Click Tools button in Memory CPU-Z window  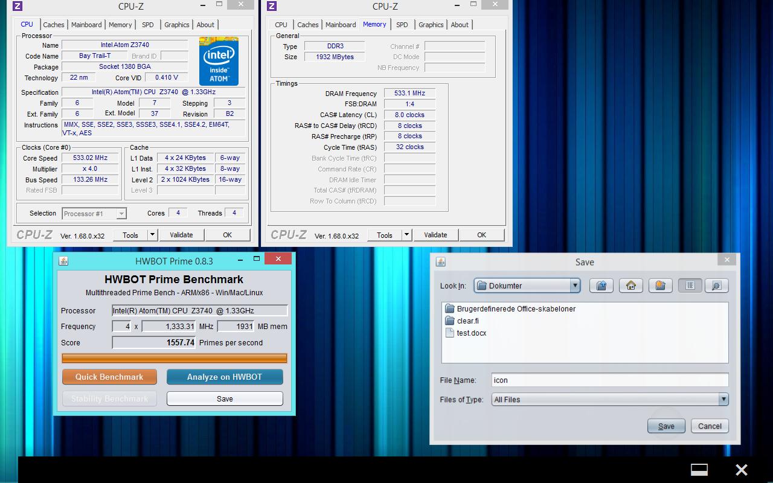pos(385,235)
